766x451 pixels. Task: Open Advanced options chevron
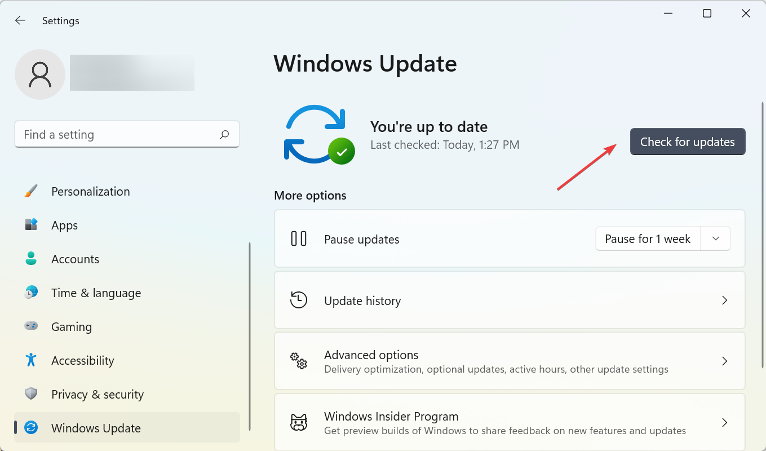(x=725, y=361)
